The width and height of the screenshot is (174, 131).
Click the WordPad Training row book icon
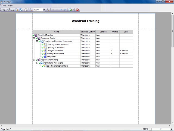pyautogui.click(x=36, y=35)
